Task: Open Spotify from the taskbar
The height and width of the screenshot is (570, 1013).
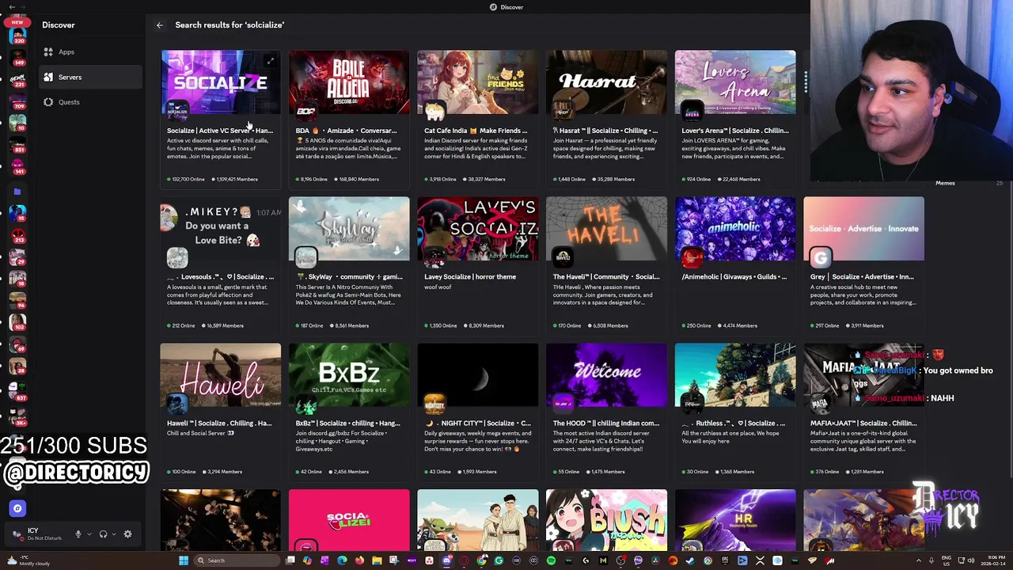Action: click(x=551, y=560)
